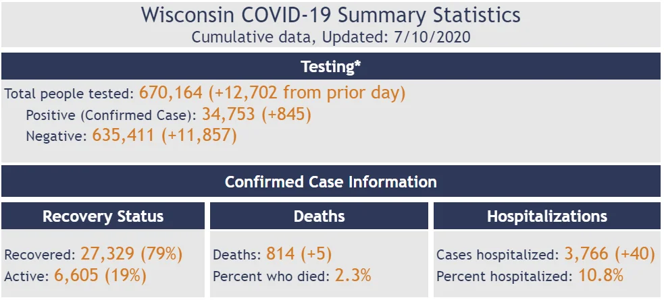Click the +11,857 negative change value
This screenshot has width=664, height=300.
click(x=198, y=136)
